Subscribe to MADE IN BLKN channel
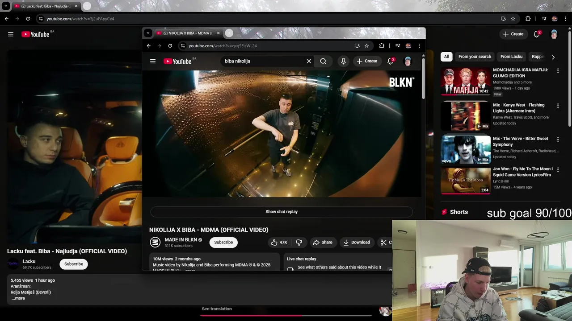 click(223, 242)
